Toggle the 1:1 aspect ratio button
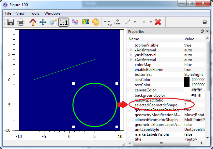 coord(63,22)
